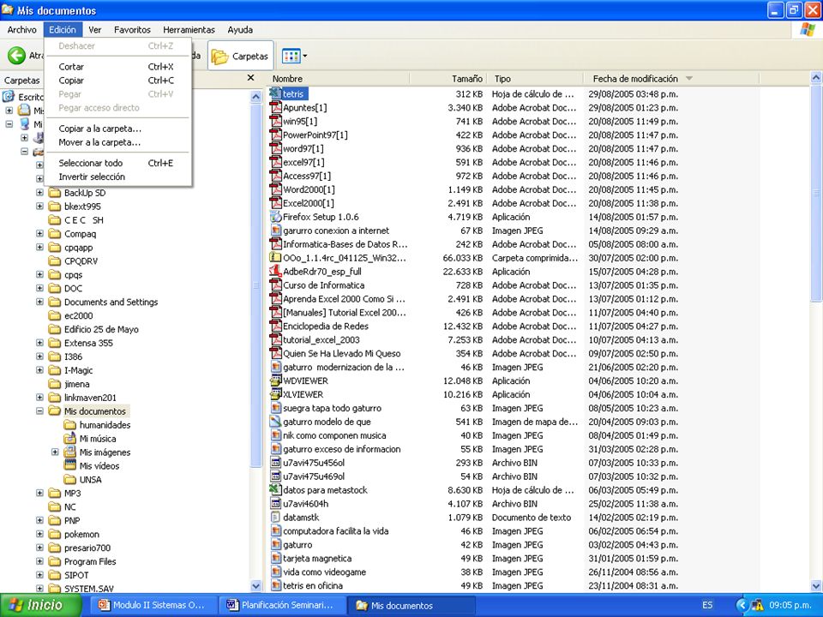Choose Seleccionar todo menu entry
Image resolution: width=823 pixels, height=617 pixels.
pos(117,163)
